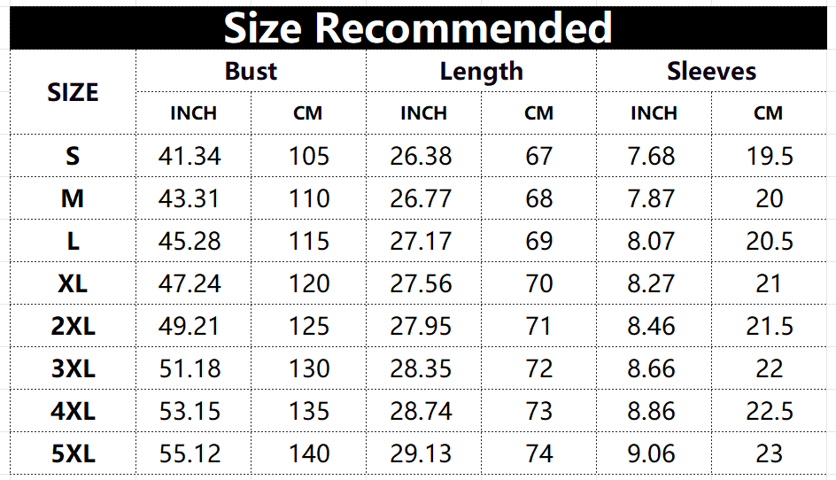Select the 2XL size row label
836x480 pixels.
coord(73,327)
